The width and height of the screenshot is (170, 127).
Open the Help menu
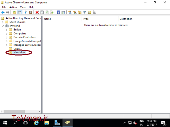(31, 7)
